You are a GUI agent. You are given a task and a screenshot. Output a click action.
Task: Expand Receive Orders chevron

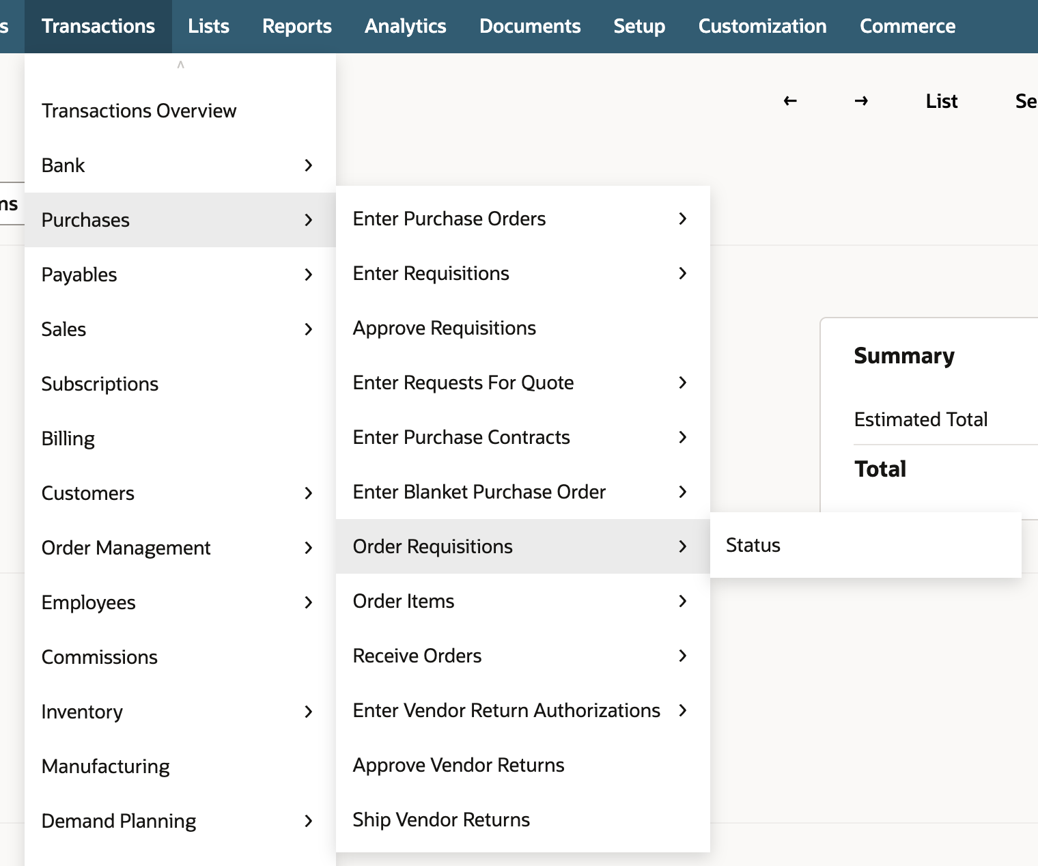[x=683, y=656]
